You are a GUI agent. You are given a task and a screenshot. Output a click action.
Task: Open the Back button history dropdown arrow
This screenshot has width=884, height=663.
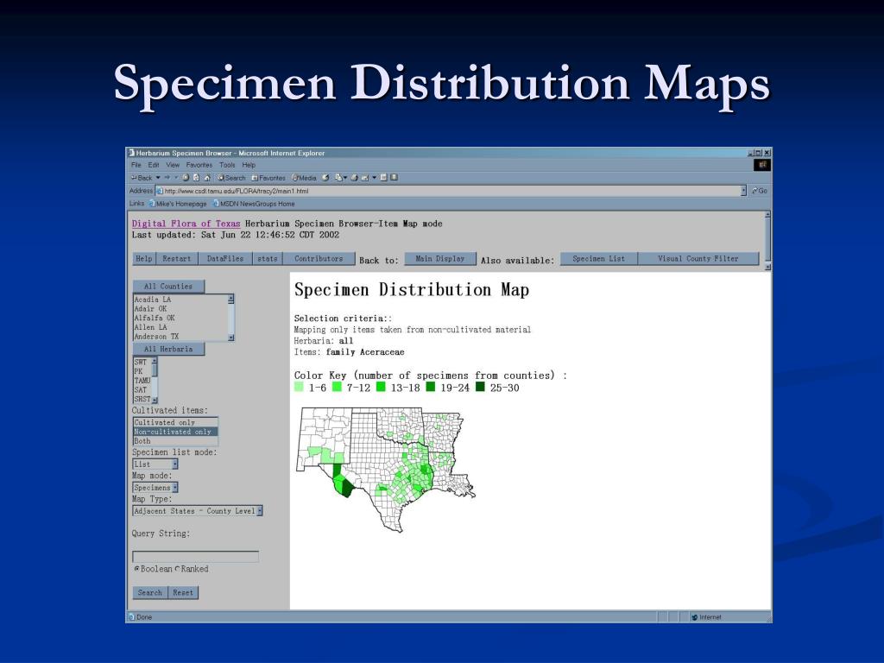[x=158, y=178]
